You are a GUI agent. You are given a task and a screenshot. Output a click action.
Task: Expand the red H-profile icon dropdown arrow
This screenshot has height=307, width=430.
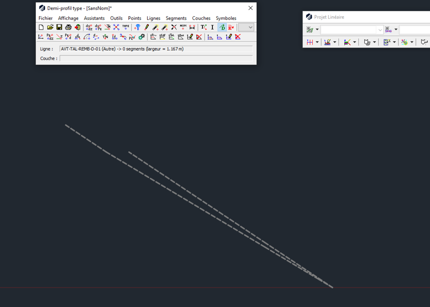coord(317,42)
